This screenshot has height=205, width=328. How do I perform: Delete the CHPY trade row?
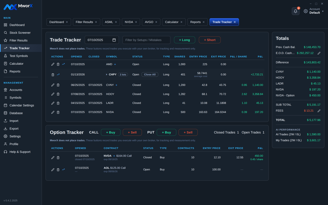click(x=53, y=75)
